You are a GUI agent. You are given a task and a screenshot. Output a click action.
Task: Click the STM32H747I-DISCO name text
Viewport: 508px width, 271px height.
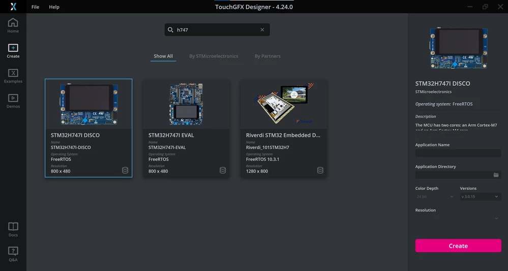[71, 148]
